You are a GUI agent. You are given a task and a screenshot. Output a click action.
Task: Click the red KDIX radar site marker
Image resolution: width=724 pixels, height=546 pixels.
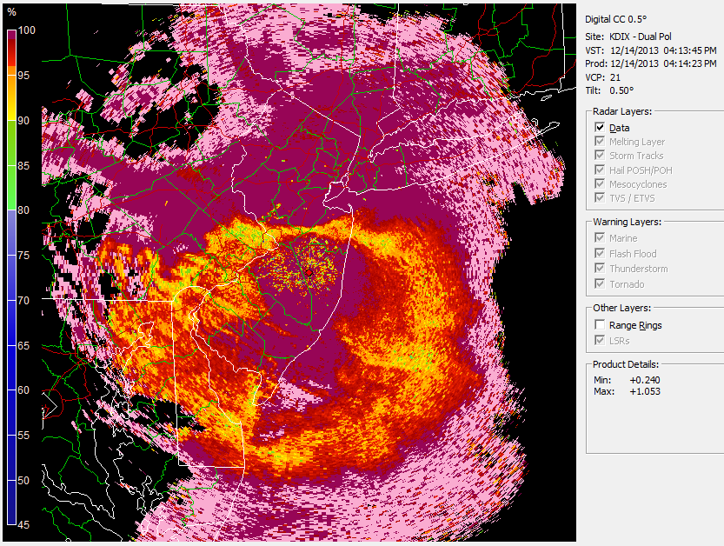[x=309, y=274]
